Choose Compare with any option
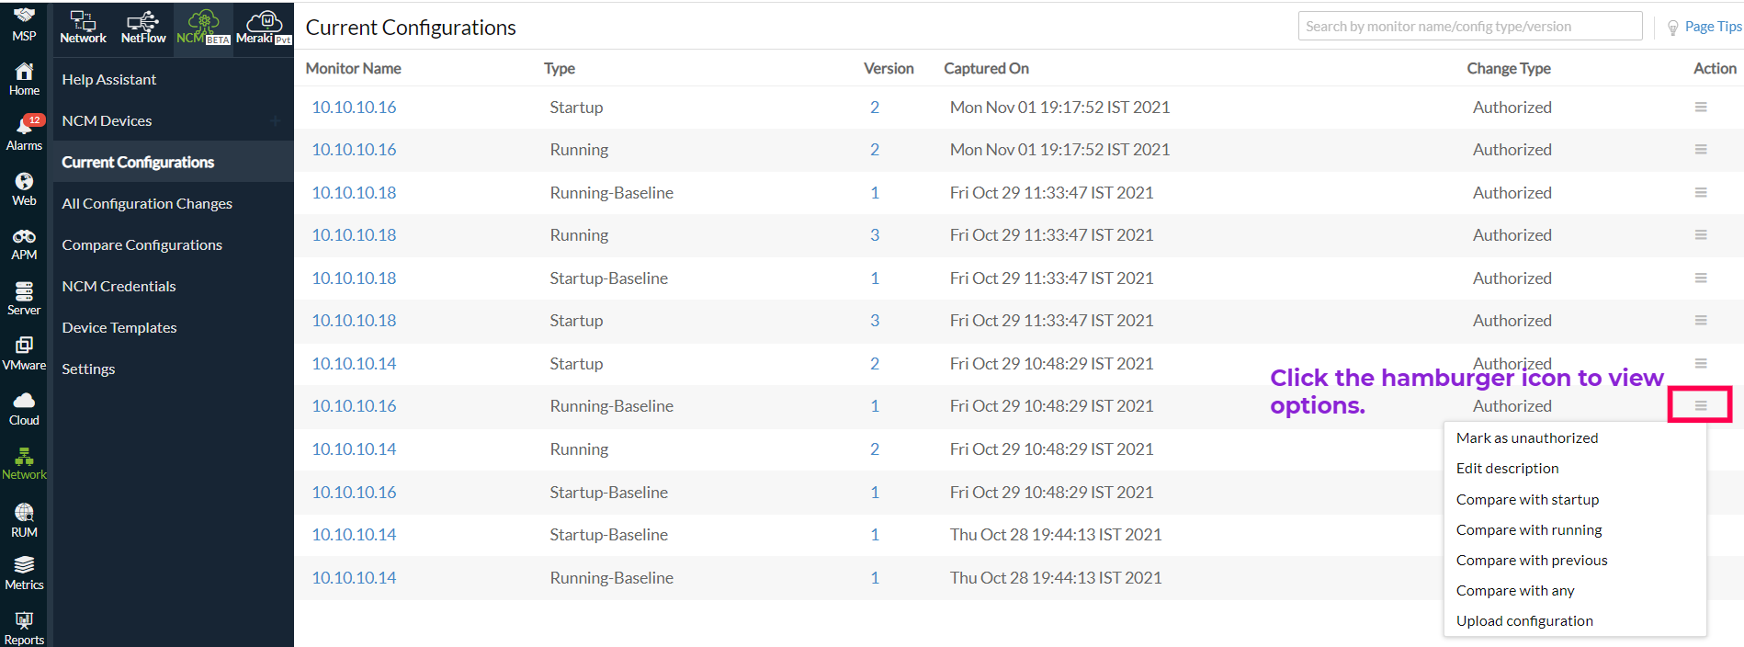Viewport: 1744px width, 647px height. pyautogui.click(x=1515, y=590)
